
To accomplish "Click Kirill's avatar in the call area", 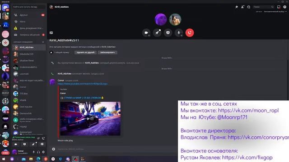I will pyautogui.click(x=175, y=19).
